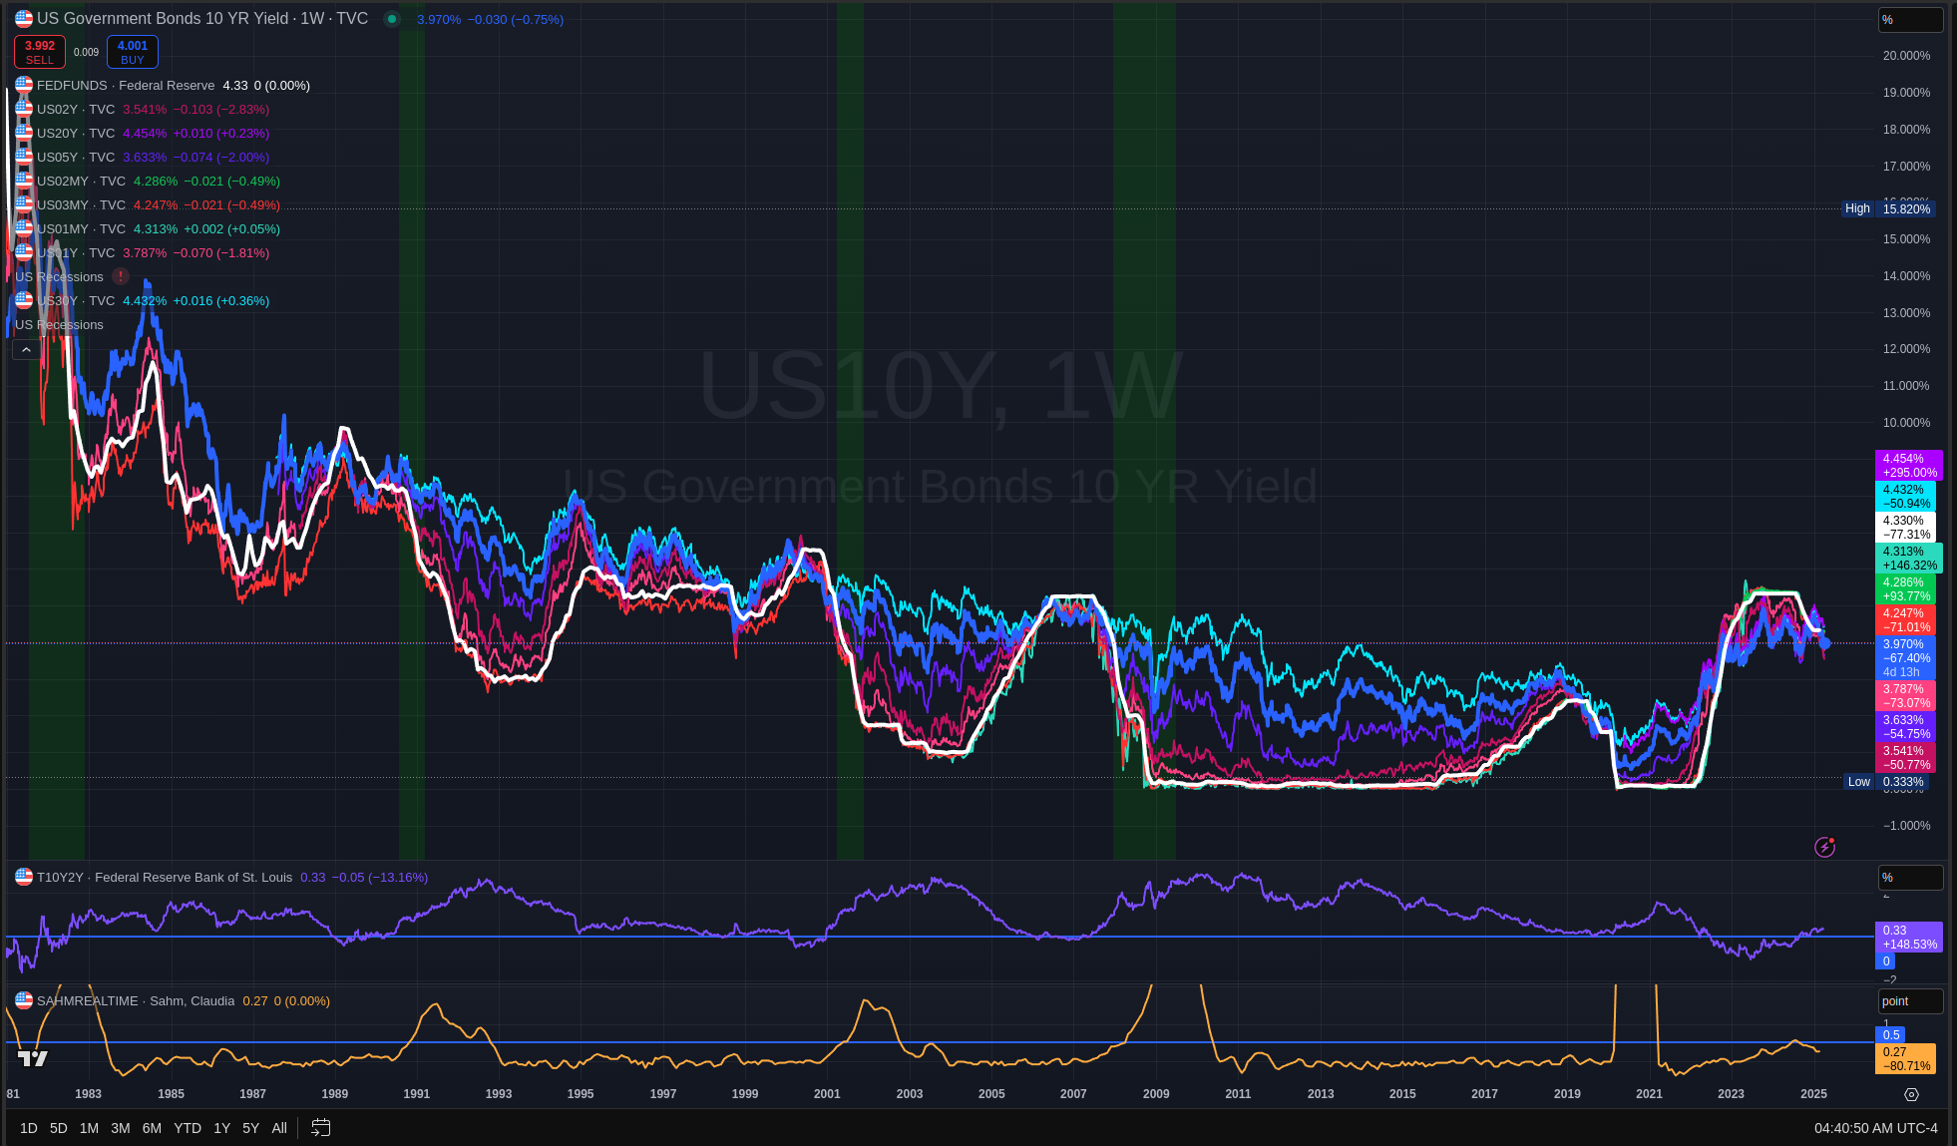Click the flag icon beside US10Y title
The height and width of the screenshot is (1146, 1957).
coord(24,19)
